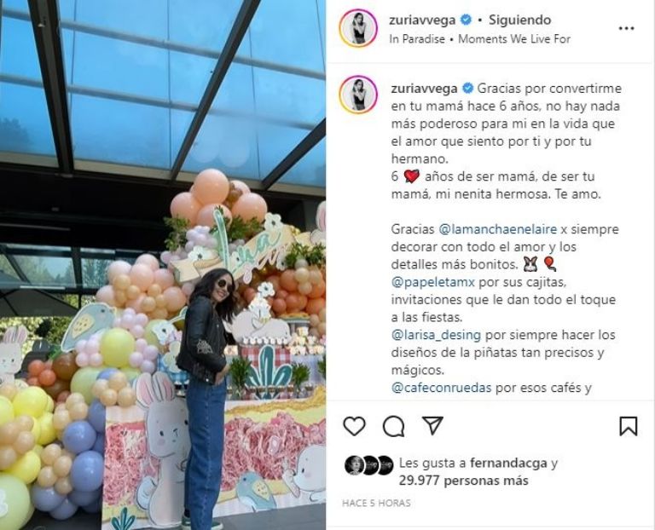The image size is (655, 530).
Task: Share the post via paper plane icon
Action: pos(432,426)
